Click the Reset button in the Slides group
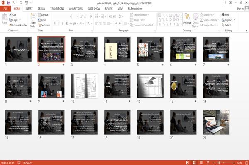249x165 pixels. 42,20
